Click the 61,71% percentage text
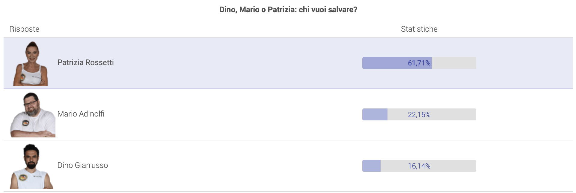The image size is (576, 193). (419, 63)
